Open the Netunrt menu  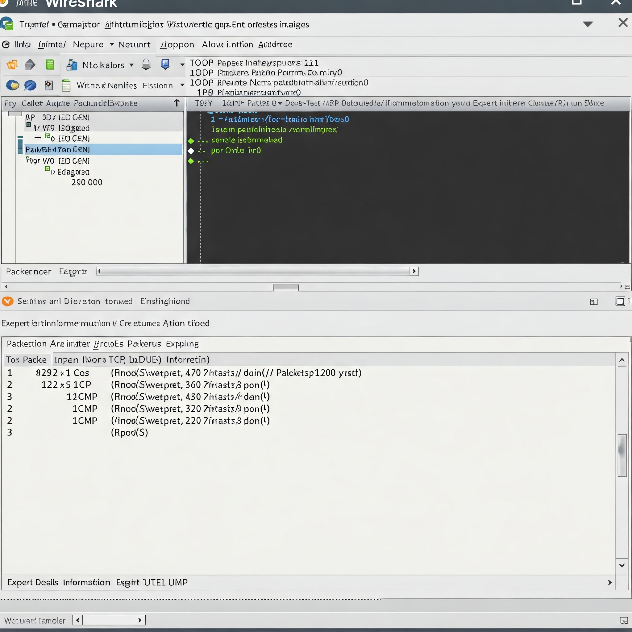pyautogui.click(x=134, y=44)
